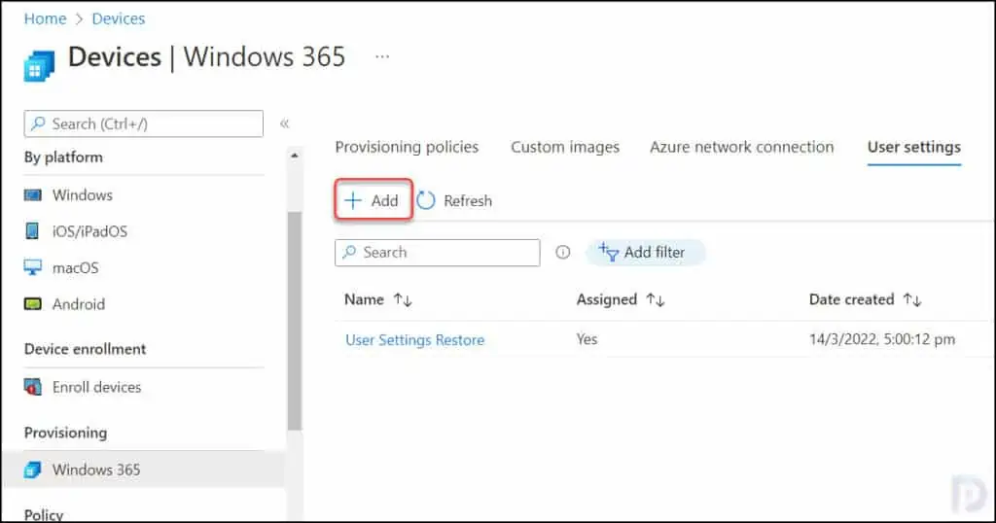Click the magnifier icon in sidebar search
The image size is (996, 523).
pos(38,123)
